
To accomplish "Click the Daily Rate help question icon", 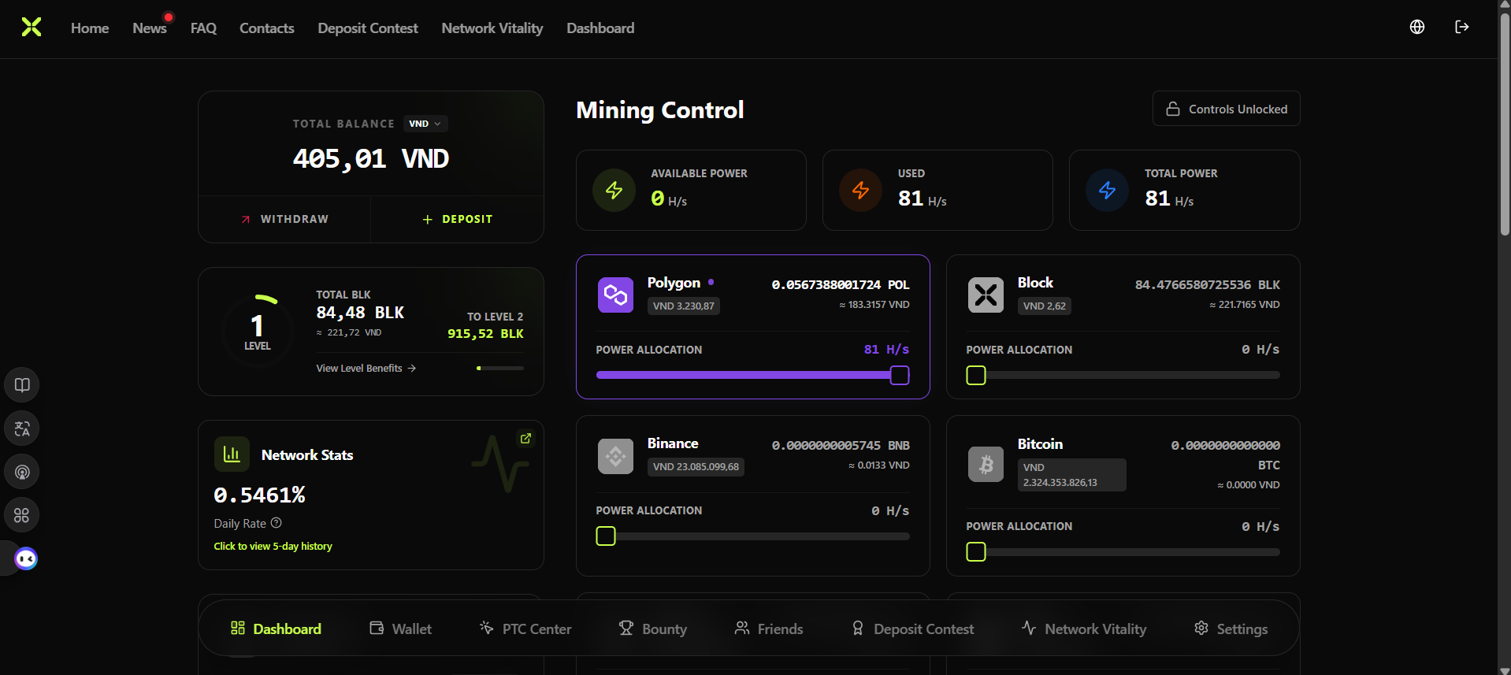I will (x=276, y=523).
